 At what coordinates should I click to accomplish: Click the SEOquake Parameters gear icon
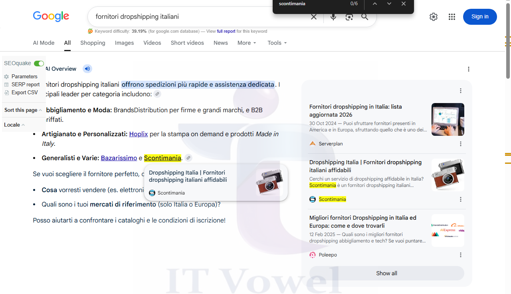(x=6, y=77)
